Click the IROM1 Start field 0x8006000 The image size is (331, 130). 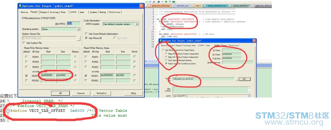pyautogui.click(x=48, y=75)
